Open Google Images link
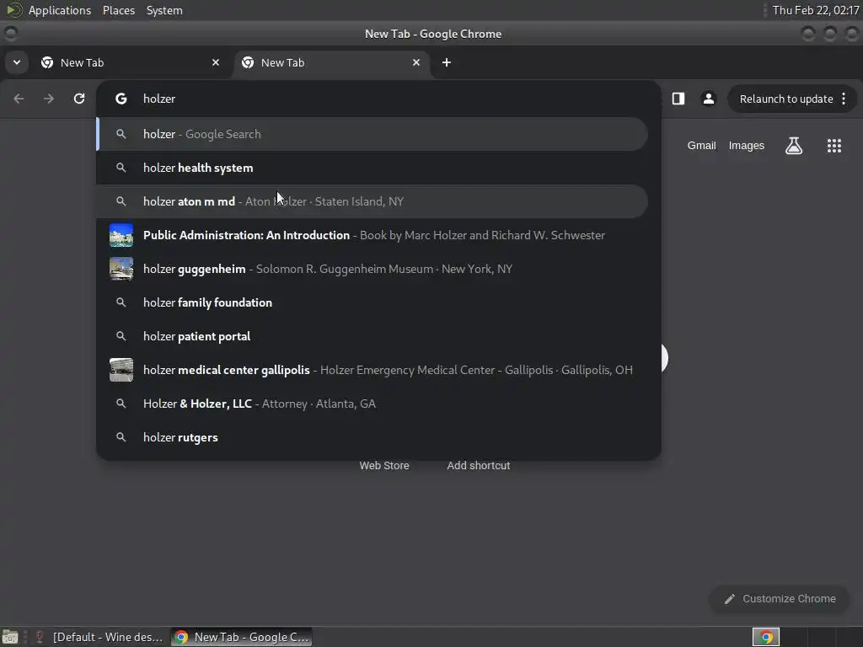The image size is (863, 647). click(x=747, y=146)
